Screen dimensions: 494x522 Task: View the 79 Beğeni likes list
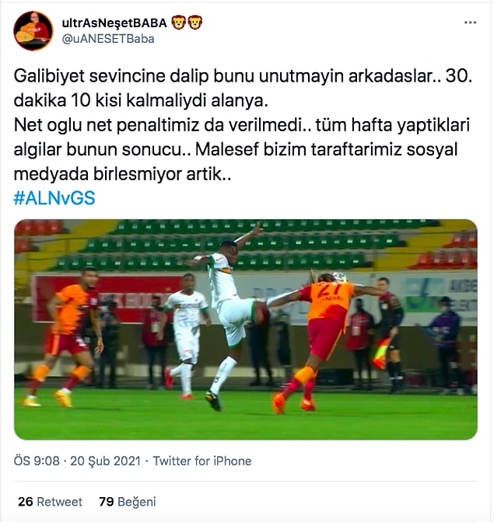coord(128,502)
